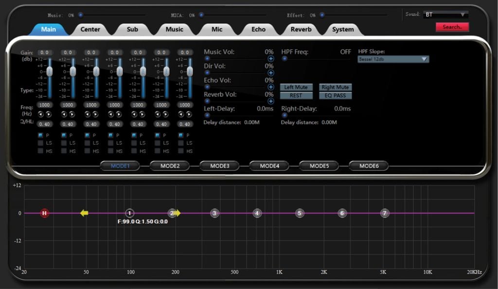Select the red H node on the EQ graph
498x289 pixels.
(44, 213)
